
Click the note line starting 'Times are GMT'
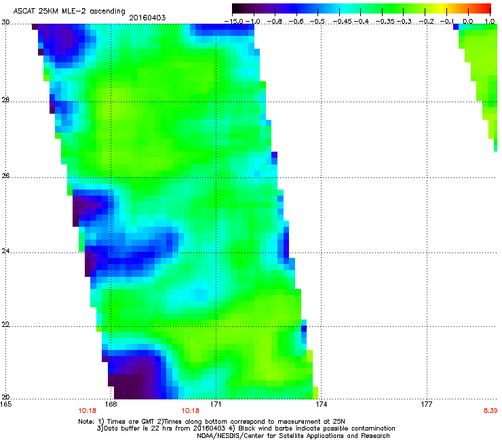coord(211,422)
